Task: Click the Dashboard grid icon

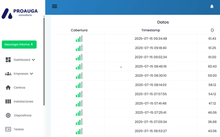Action: [8, 60]
